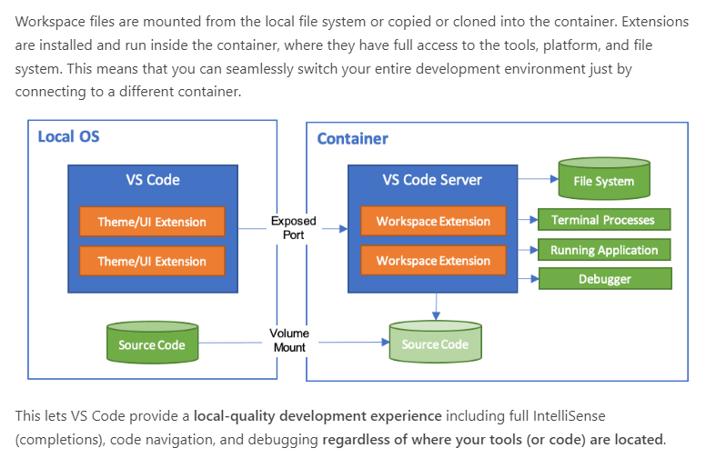The height and width of the screenshot is (468, 716).
Task: Click the Local OS Source Code cylinder
Action: [x=153, y=343]
